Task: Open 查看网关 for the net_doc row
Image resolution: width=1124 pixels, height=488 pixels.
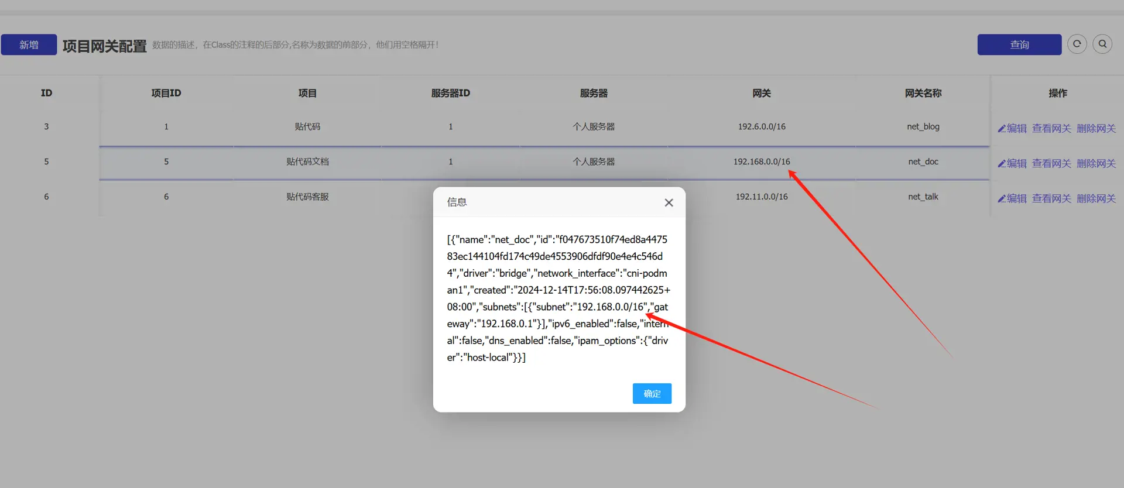Action: [x=1051, y=164]
